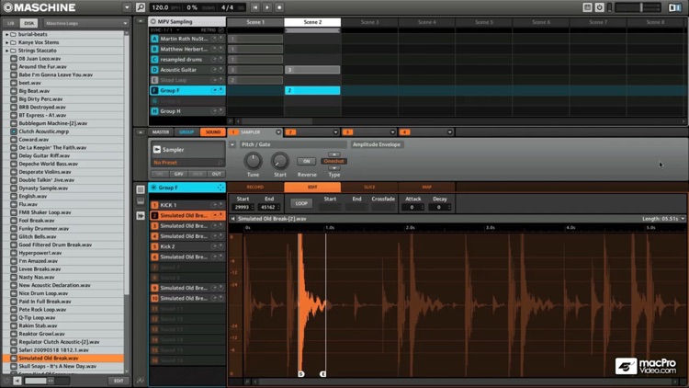This screenshot has height=388, width=689.
Task: Mute the Acoustic Guitar group
Action: (214, 70)
